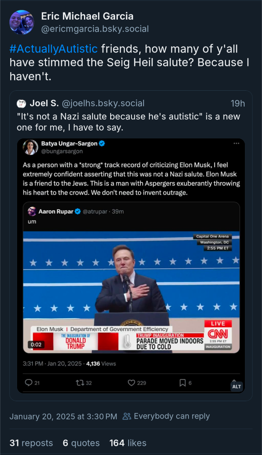Click the reply speech bubble icon
This screenshot has width=262, height=455.
29,383
